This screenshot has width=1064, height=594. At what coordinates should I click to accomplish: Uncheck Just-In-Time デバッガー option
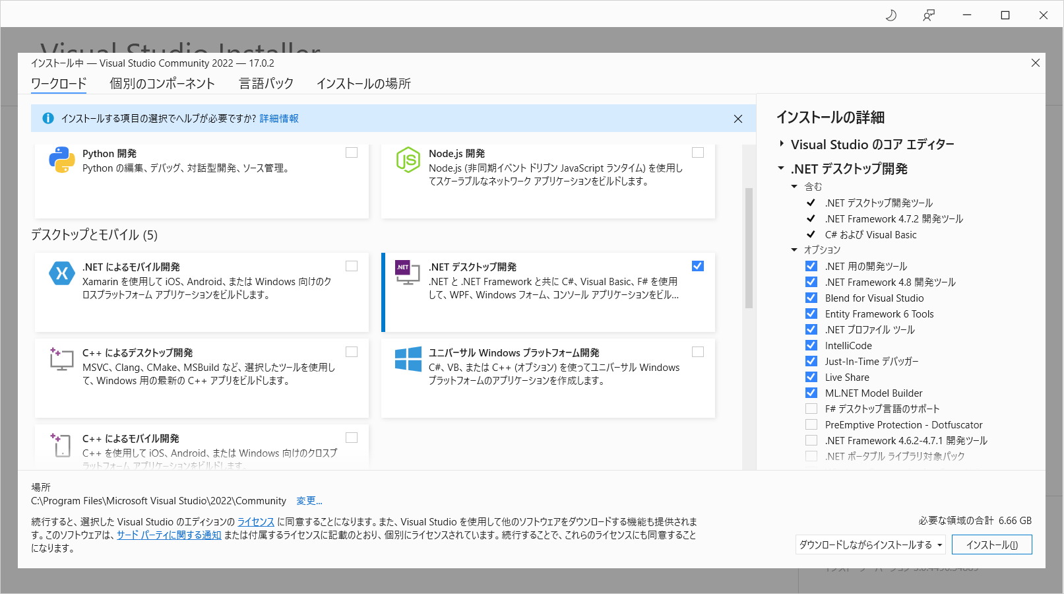click(811, 361)
